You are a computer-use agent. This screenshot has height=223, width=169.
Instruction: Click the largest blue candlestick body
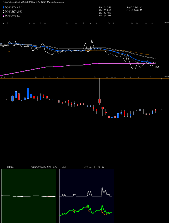(28, 93)
